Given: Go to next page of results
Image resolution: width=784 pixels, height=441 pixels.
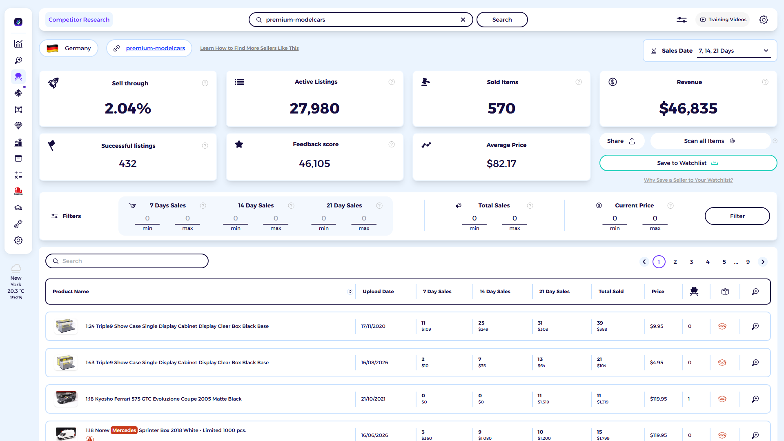Looking at the screenshot, I should point(763,262).
